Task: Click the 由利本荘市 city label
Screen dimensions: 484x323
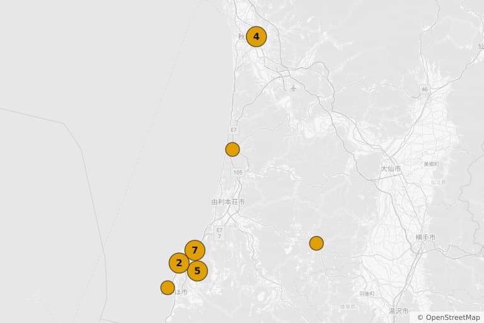Action: 228,202
